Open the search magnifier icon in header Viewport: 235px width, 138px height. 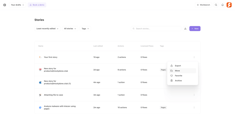(216, 5)
